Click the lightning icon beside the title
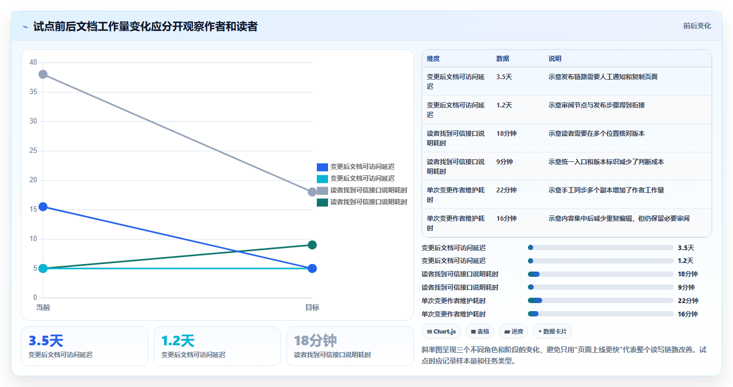The height and width of the screenshot is (387, 733). 25,26
